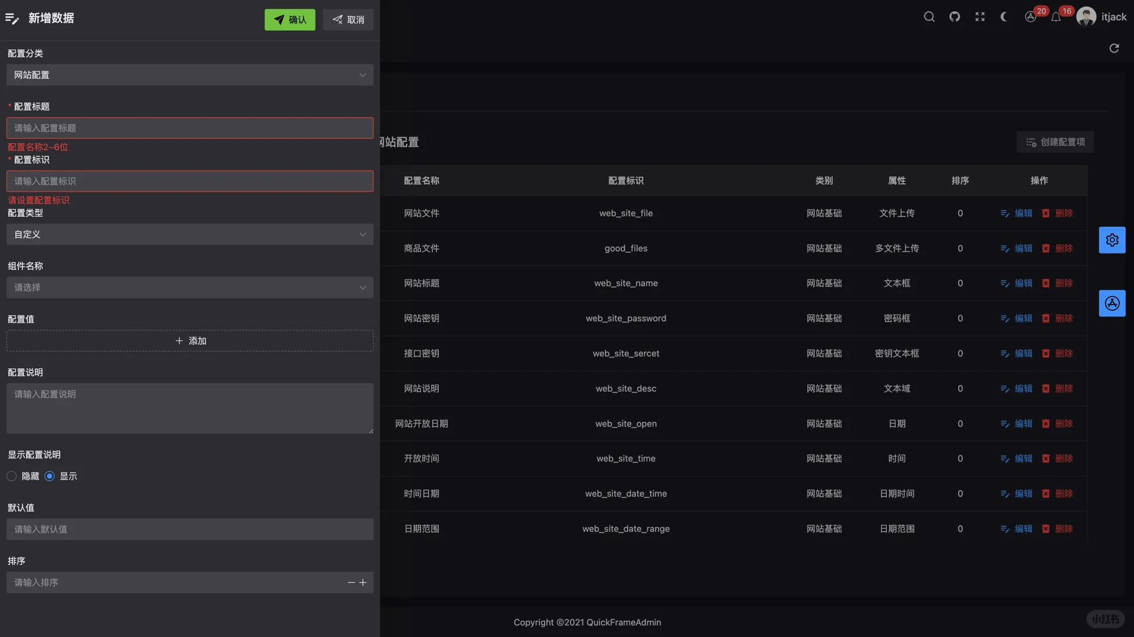Open the notifications bell icon
This screenshot has height=637, width=1134.
click(1056, 17)
